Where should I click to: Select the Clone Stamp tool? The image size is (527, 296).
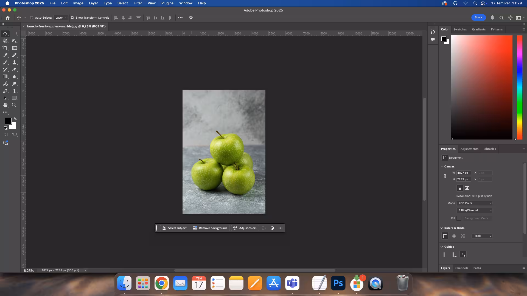14,62
